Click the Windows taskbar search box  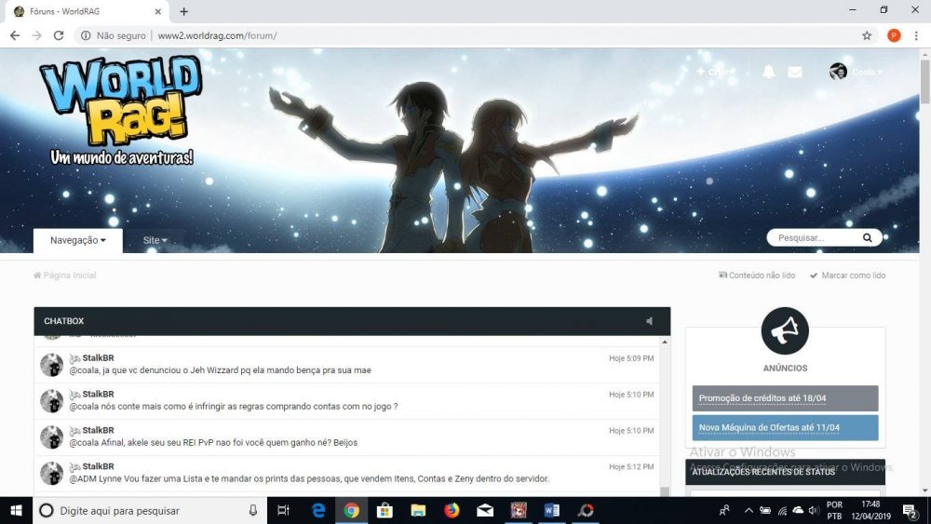click(150, 510)
